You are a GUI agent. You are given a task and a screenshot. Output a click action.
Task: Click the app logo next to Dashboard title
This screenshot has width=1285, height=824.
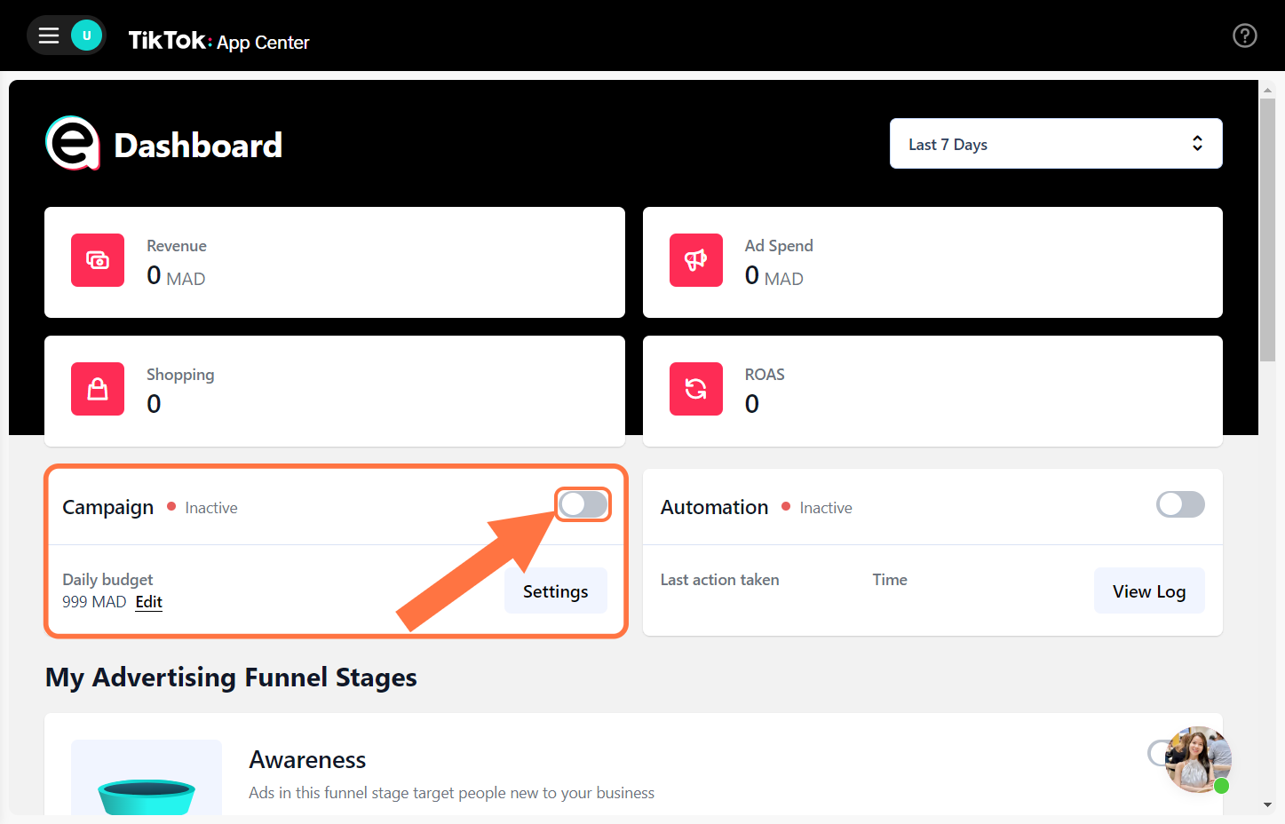[x=72, y=142]
